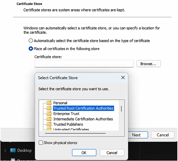Click the Trusted Publishers folder icon

49,124
